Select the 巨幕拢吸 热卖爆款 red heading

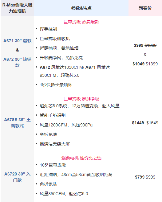pyautogui.click(x=81, y=22)
